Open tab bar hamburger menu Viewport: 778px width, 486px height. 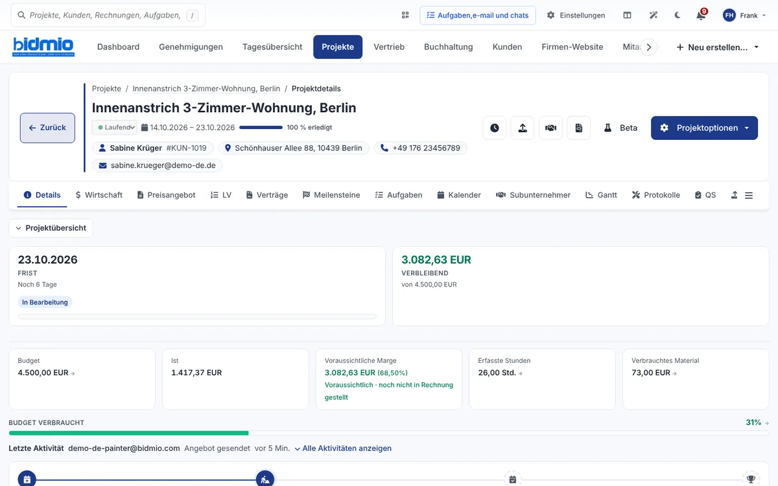click(749, 195)
